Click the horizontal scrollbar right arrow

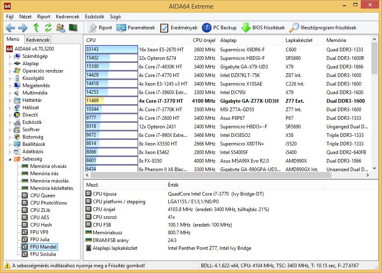[368, 175]
